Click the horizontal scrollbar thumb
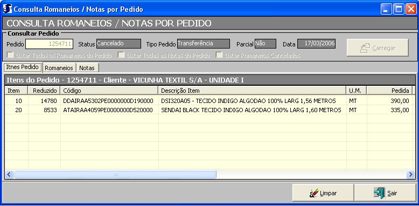The width and height of the screenshot is (419, 206). tap(115, 175)
